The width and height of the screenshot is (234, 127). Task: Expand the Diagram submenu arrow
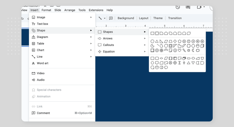91,37
